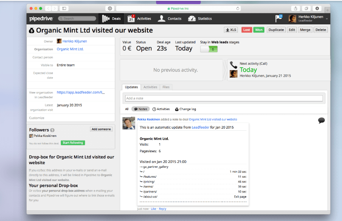
Task: Switch to the Files tab
Action: [166, 87]
